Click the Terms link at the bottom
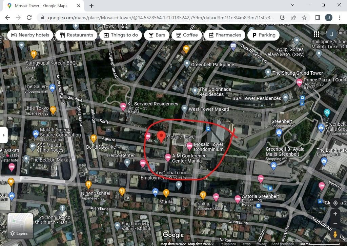 coord(246,243)
